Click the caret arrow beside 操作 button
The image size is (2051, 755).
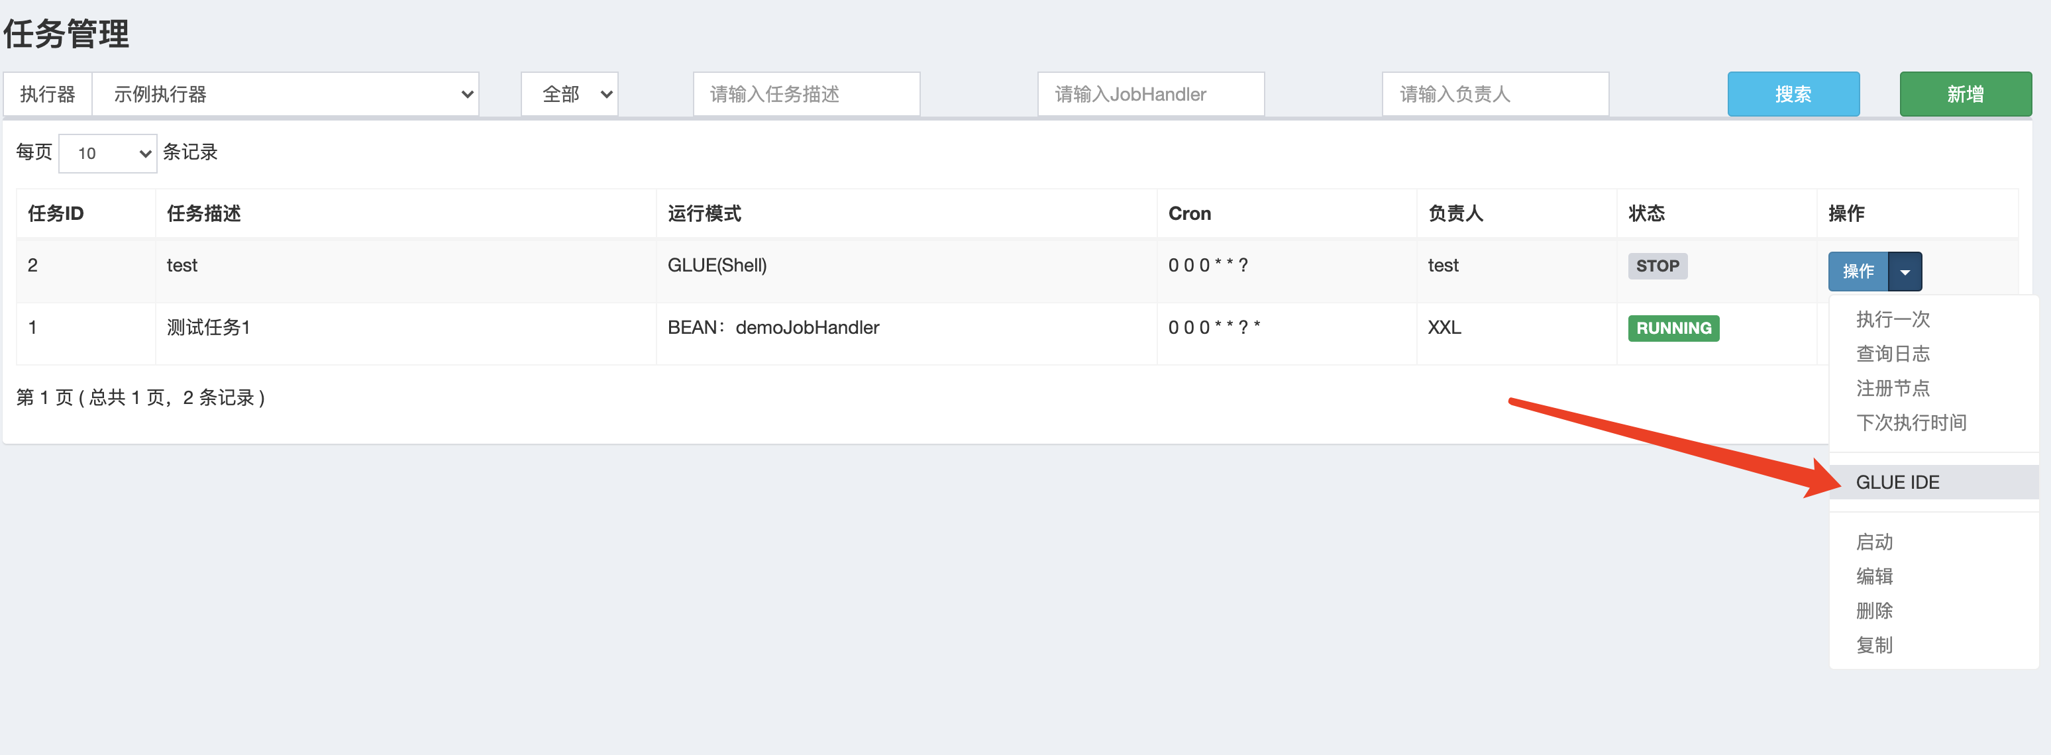[x=1905, y=272]
